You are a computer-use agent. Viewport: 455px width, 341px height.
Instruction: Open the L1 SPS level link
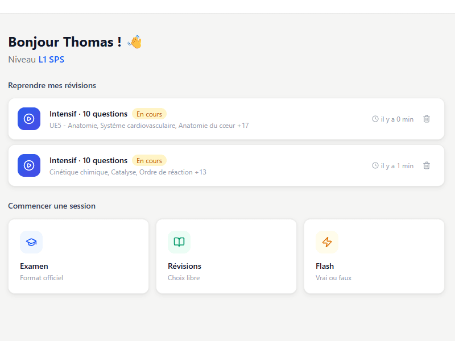[51, 60]
